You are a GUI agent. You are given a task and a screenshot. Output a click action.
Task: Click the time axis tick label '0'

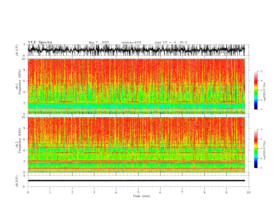(x=28, y=192)
